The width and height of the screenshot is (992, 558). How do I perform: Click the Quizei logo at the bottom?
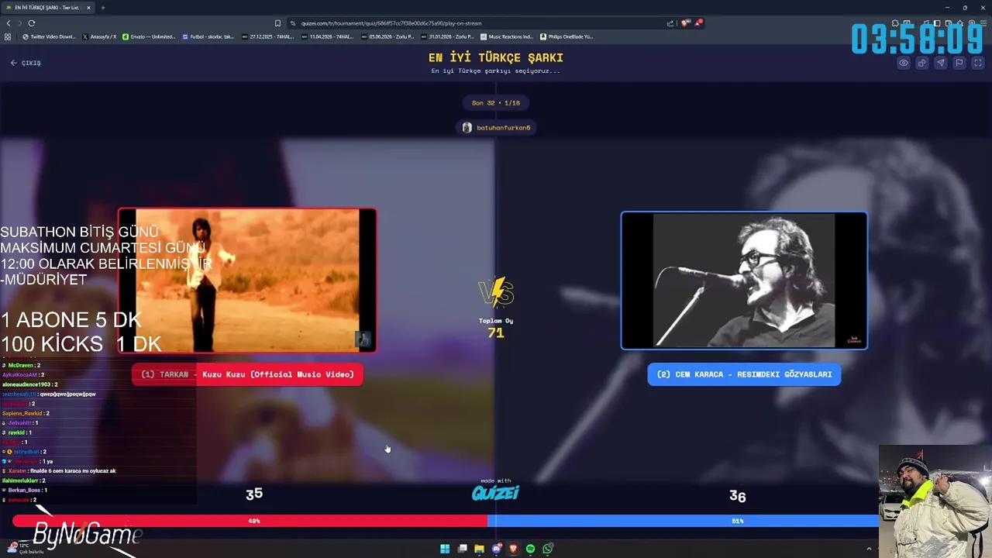click(496, 491)
